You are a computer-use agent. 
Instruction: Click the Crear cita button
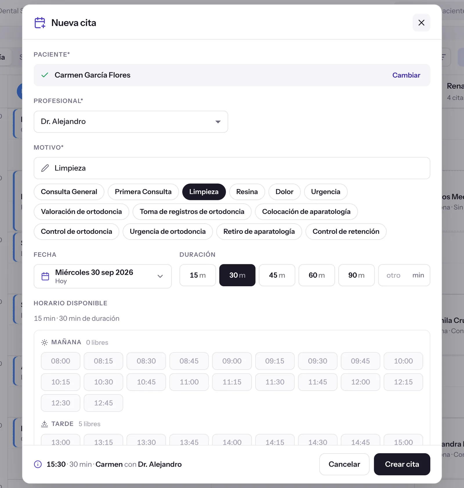click(402, 464)
